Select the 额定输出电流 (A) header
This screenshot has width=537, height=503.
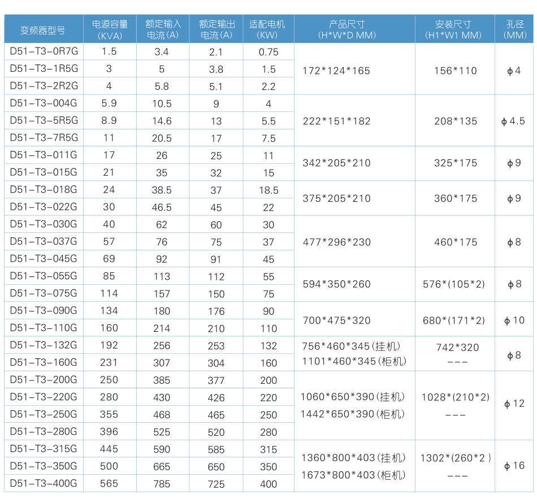pos(216,29)
